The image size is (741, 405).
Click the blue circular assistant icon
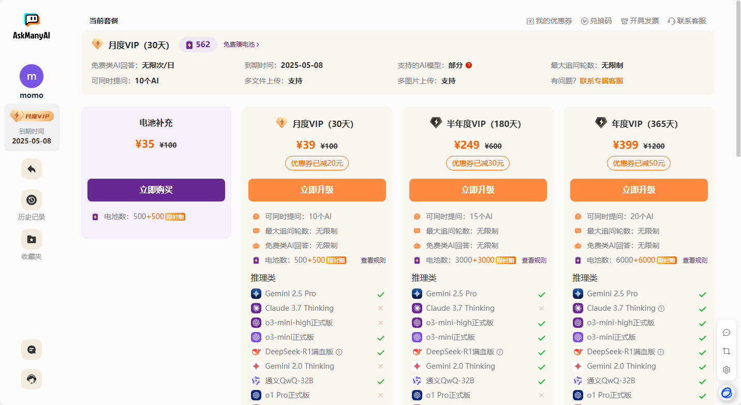727,393
